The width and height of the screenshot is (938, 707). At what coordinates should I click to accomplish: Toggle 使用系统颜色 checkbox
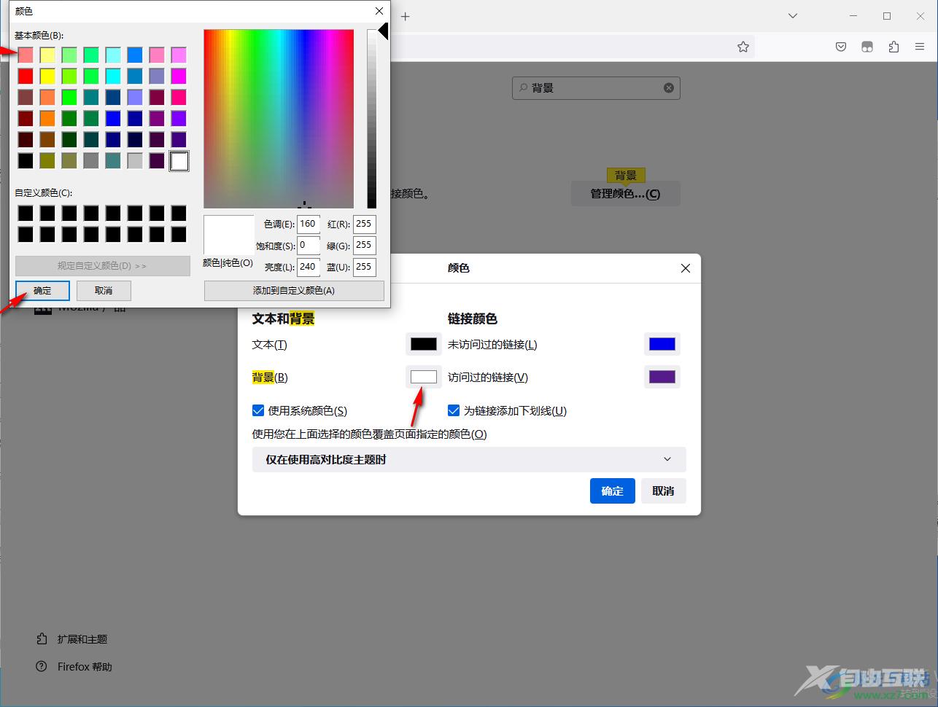pos(257,410)
